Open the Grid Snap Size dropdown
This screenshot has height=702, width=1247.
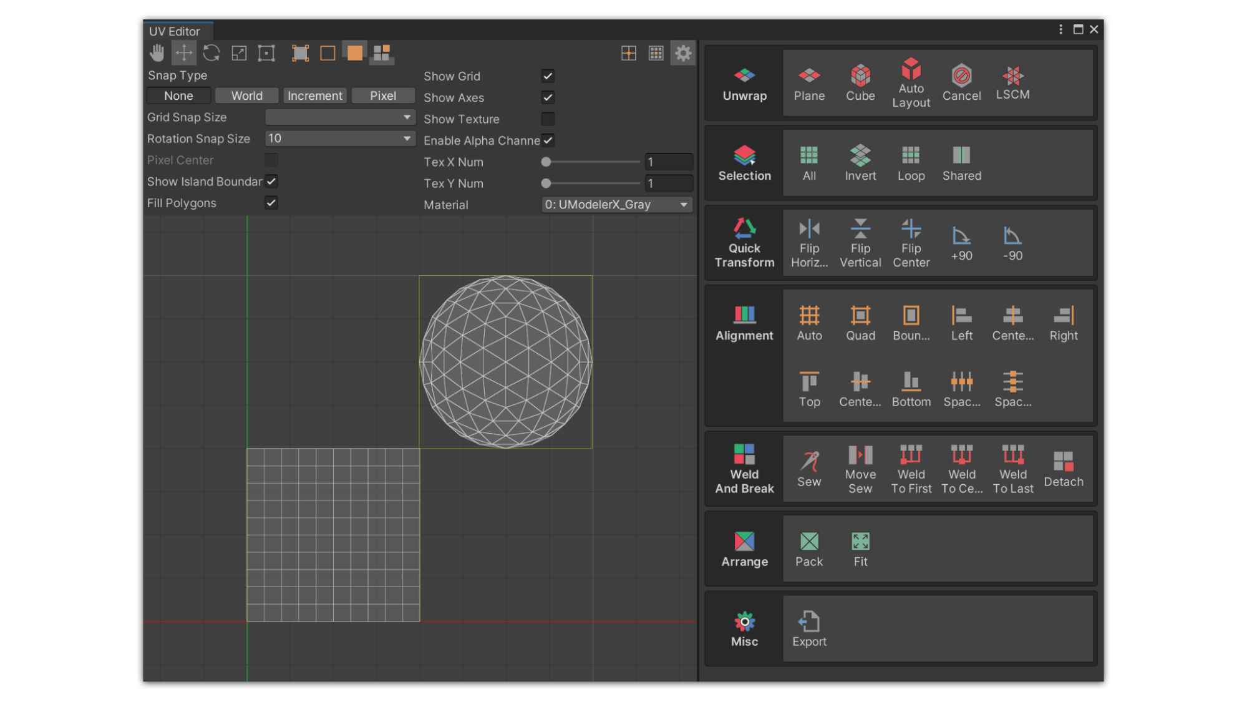pyautogui.click(x=340, y=117)
